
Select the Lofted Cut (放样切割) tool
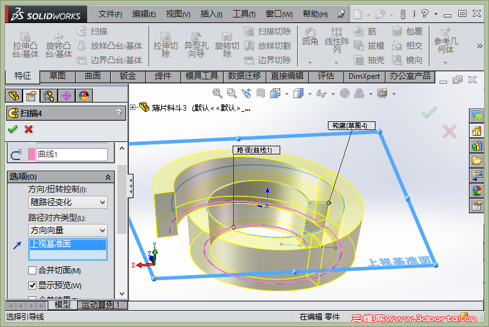tap(267, 46)
